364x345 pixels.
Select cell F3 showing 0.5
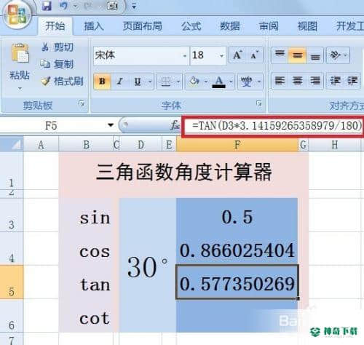(237, 215)
